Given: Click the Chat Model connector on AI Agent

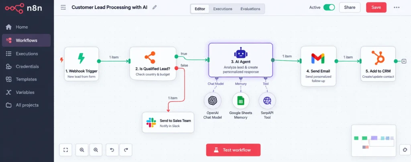Looking at the screenshot, I should click(216, 78).
